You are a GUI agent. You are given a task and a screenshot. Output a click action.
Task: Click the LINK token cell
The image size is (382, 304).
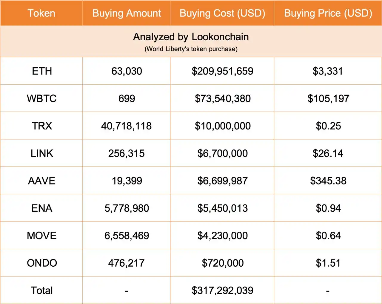coord(42,153)
